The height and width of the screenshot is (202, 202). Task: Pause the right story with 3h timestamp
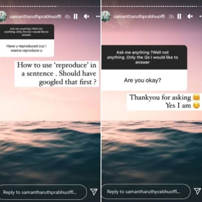point(179,16)
